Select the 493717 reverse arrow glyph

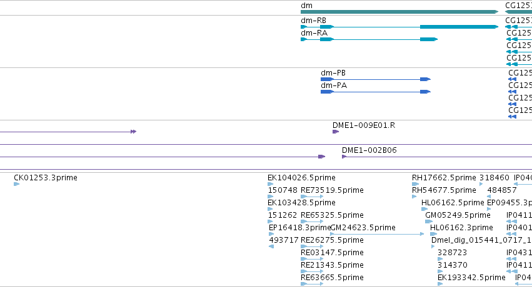tap(271, 246)
